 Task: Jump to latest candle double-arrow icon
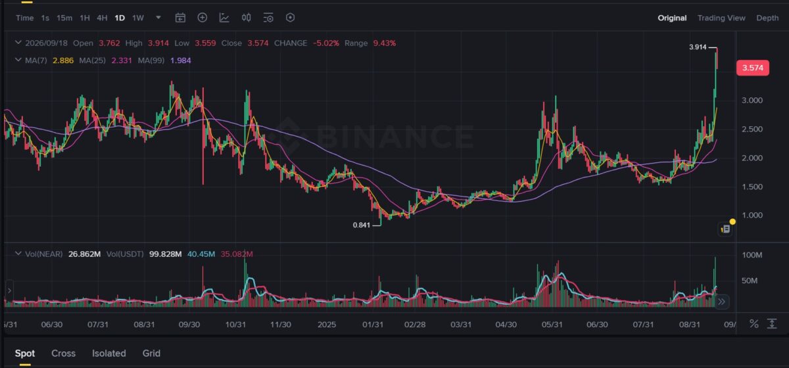[x=721, y=302]
